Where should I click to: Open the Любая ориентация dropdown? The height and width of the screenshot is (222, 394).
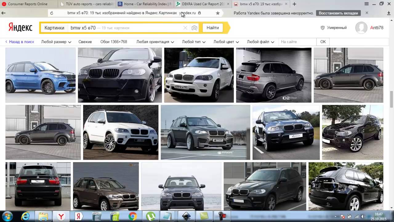tap(155, 42)
